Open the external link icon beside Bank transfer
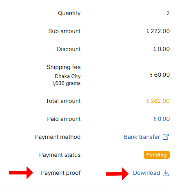Viewport: 182px width, 194px height. 166,137
